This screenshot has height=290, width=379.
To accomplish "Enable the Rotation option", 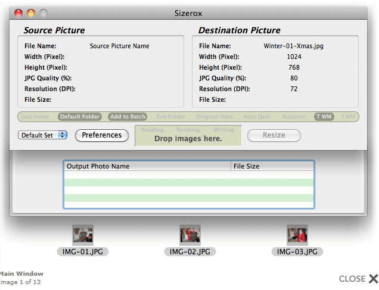I will point(294,117).
